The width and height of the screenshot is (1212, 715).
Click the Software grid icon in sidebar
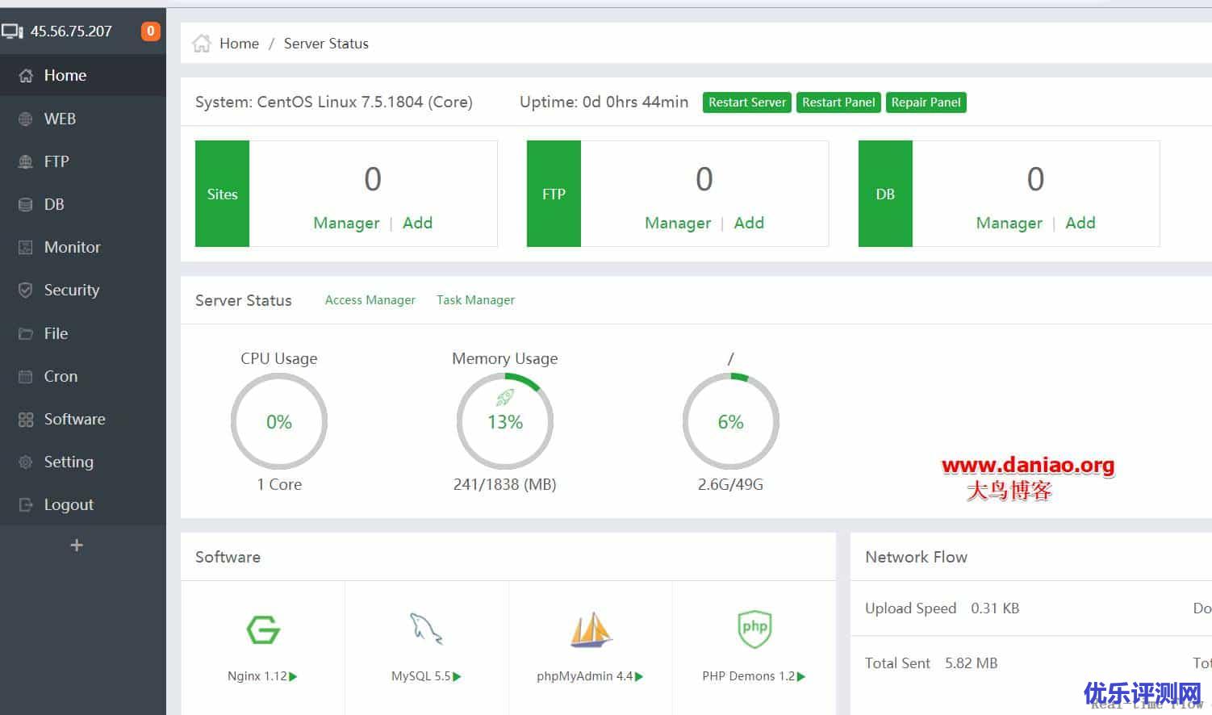[x=26, y=419]
